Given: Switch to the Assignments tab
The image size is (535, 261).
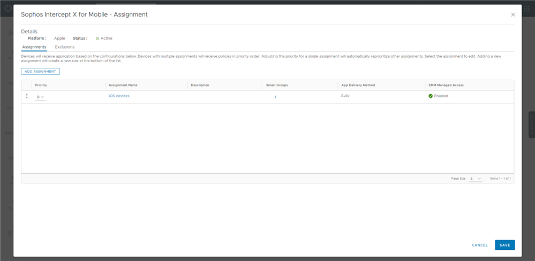Looking at the screenshot, I should pos(34,47).
